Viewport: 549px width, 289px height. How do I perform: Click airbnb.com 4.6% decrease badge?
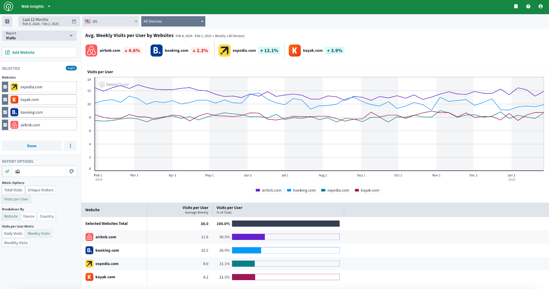pyautogui.click(x=132, y=51)
